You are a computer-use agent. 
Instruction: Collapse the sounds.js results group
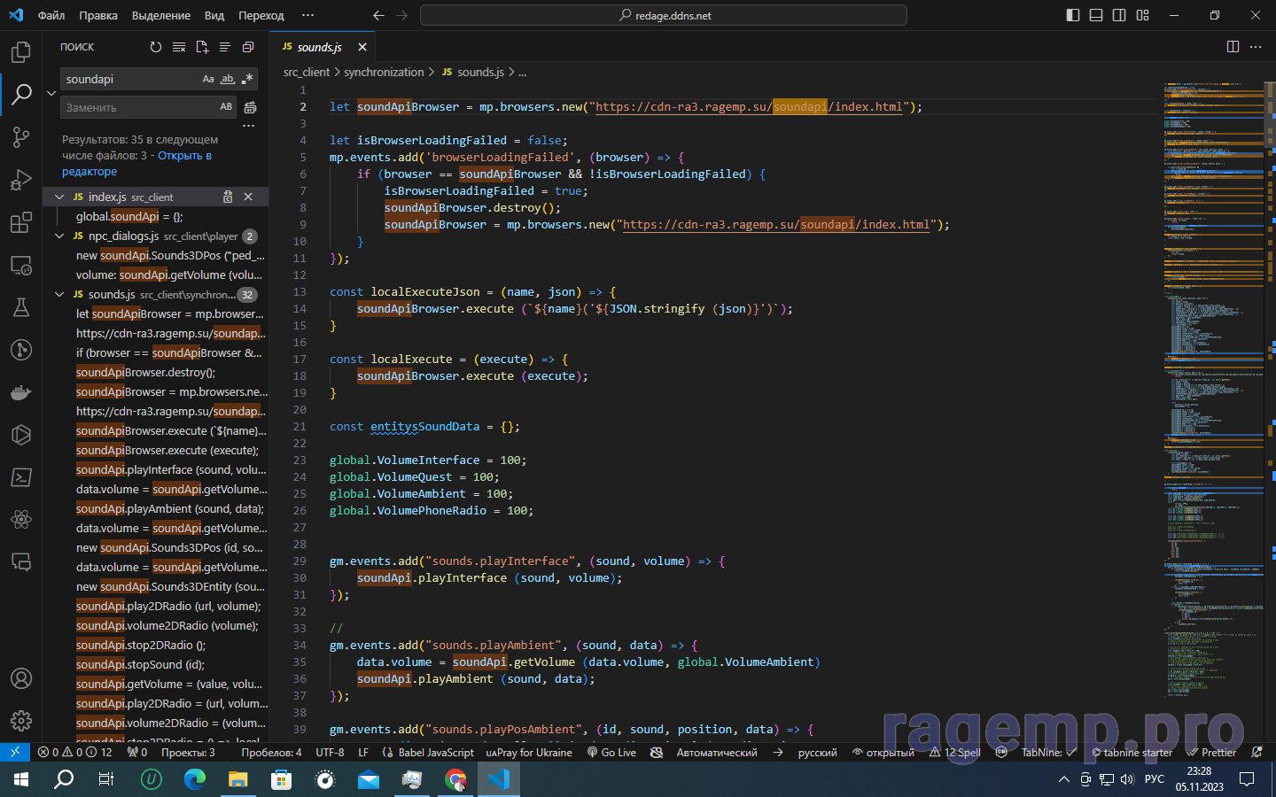point(59,295)
